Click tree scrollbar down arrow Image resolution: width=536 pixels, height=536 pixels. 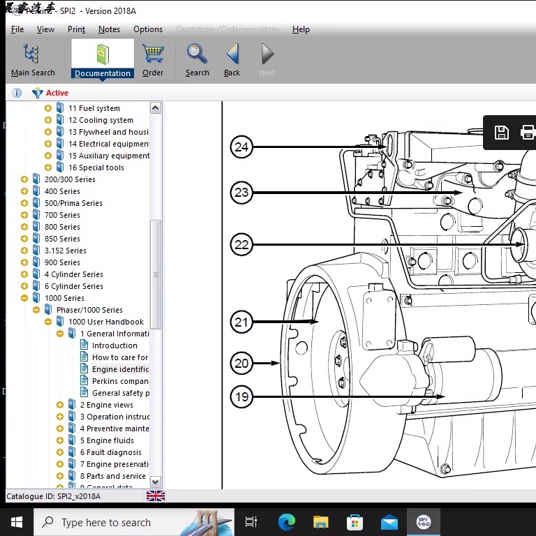[155, 482]
